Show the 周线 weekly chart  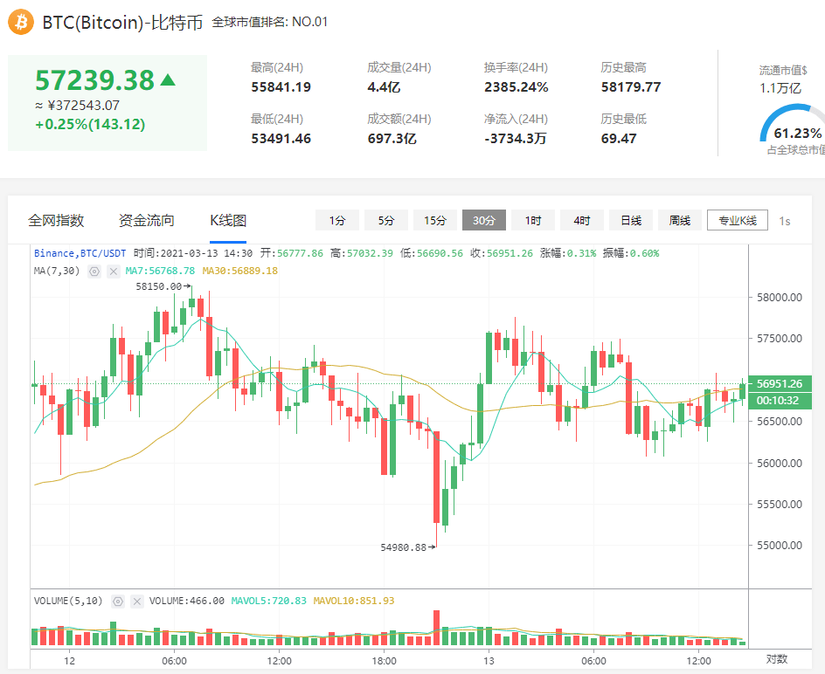(x=680, y=220)
